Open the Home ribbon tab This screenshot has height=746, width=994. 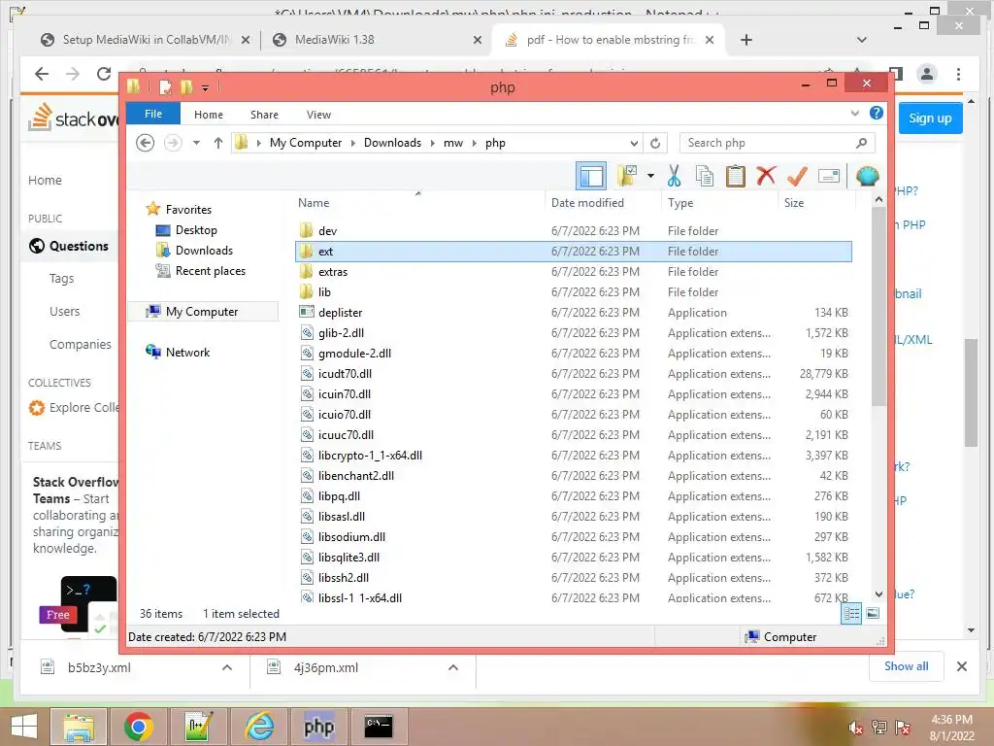(209, 115)
